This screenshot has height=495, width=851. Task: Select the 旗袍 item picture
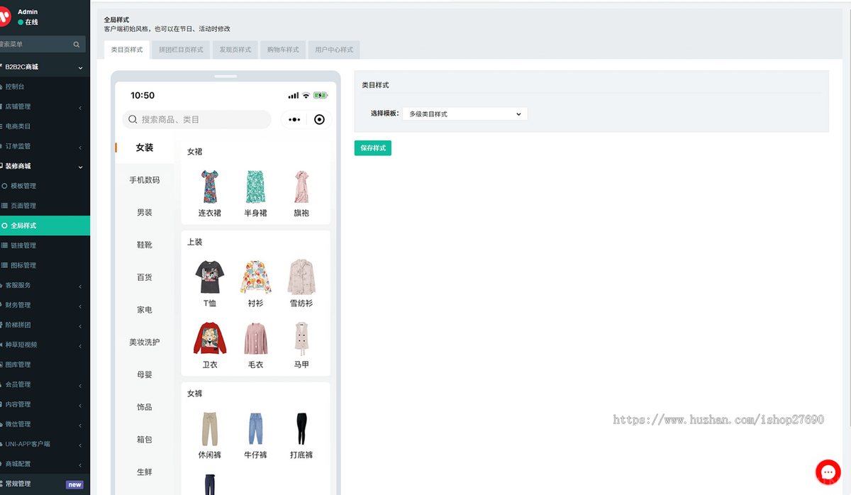(x=301, y=186)
